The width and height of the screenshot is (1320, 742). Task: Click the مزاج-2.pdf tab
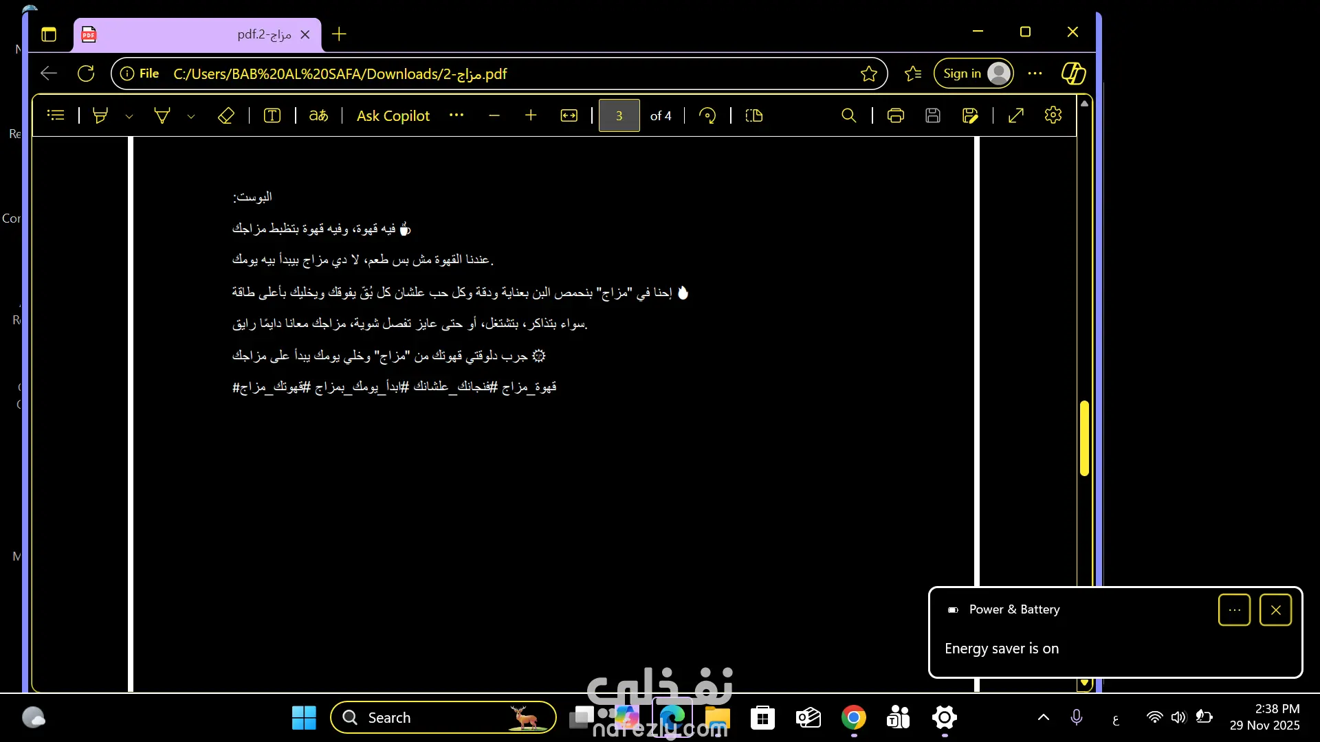click(199, 34)
